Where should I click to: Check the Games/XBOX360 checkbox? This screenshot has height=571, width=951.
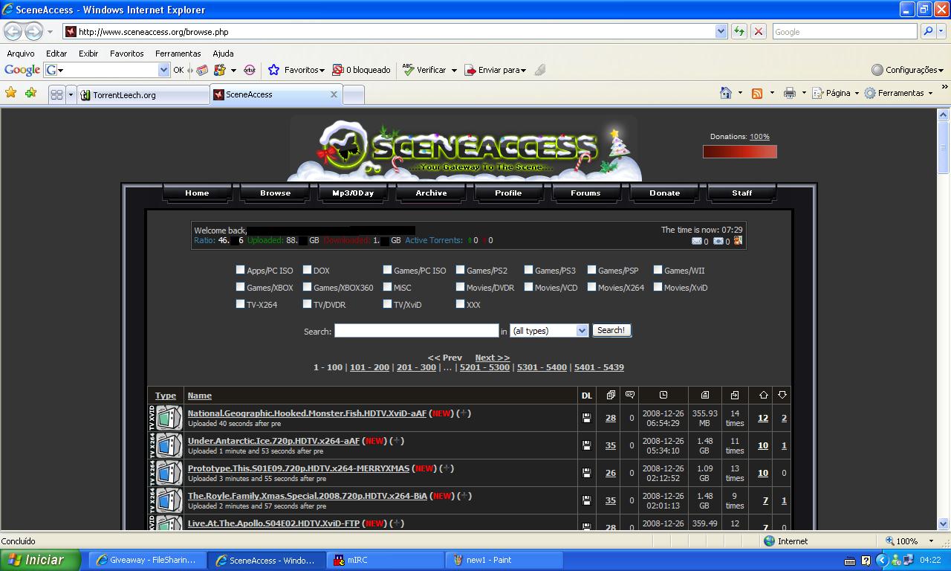pos(307,287)
